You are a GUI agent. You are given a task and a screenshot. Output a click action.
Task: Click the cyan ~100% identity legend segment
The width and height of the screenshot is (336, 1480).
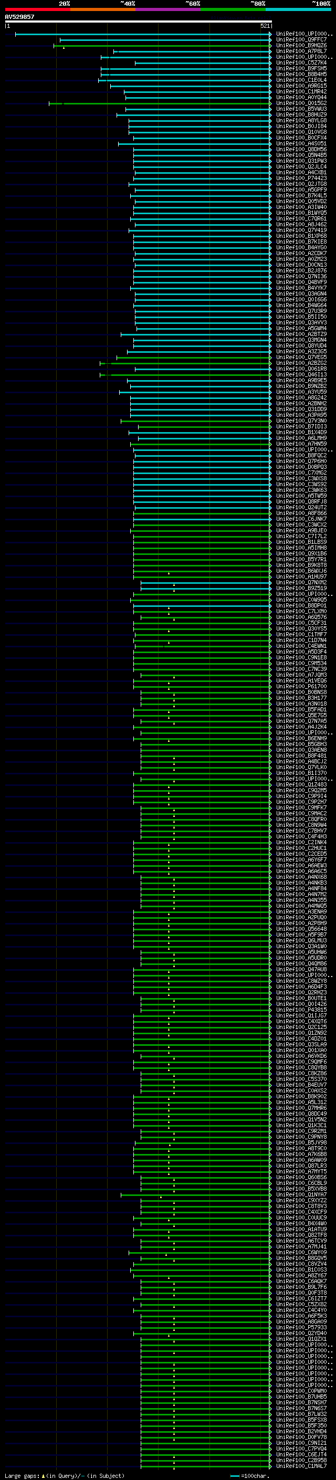[299, 9]
